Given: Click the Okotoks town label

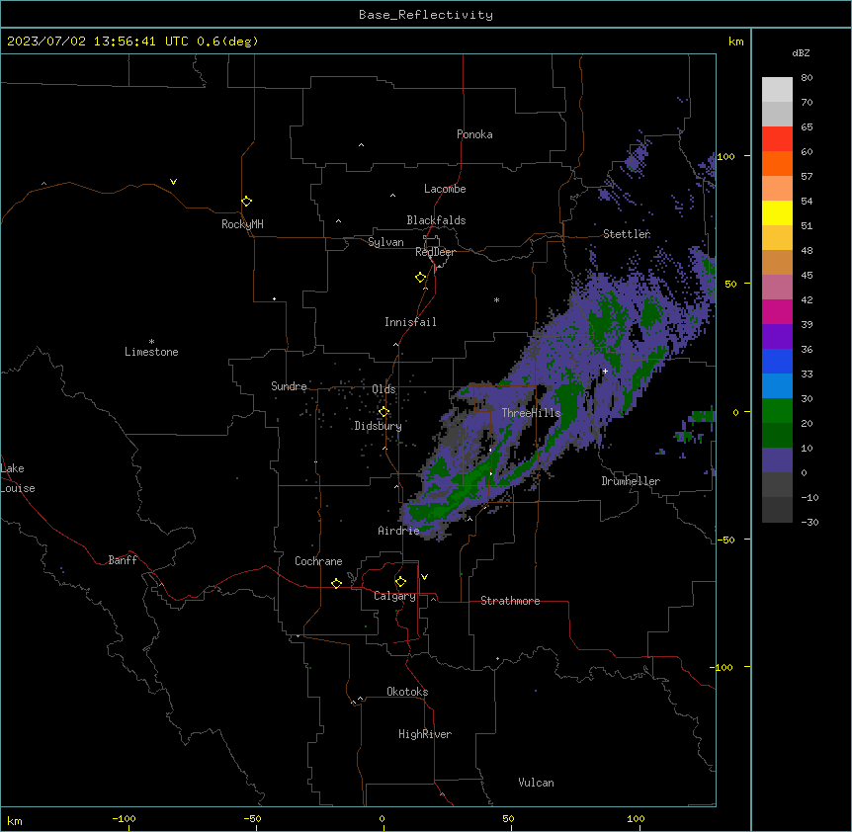Looking at the screenshot, I should (407, 692).
